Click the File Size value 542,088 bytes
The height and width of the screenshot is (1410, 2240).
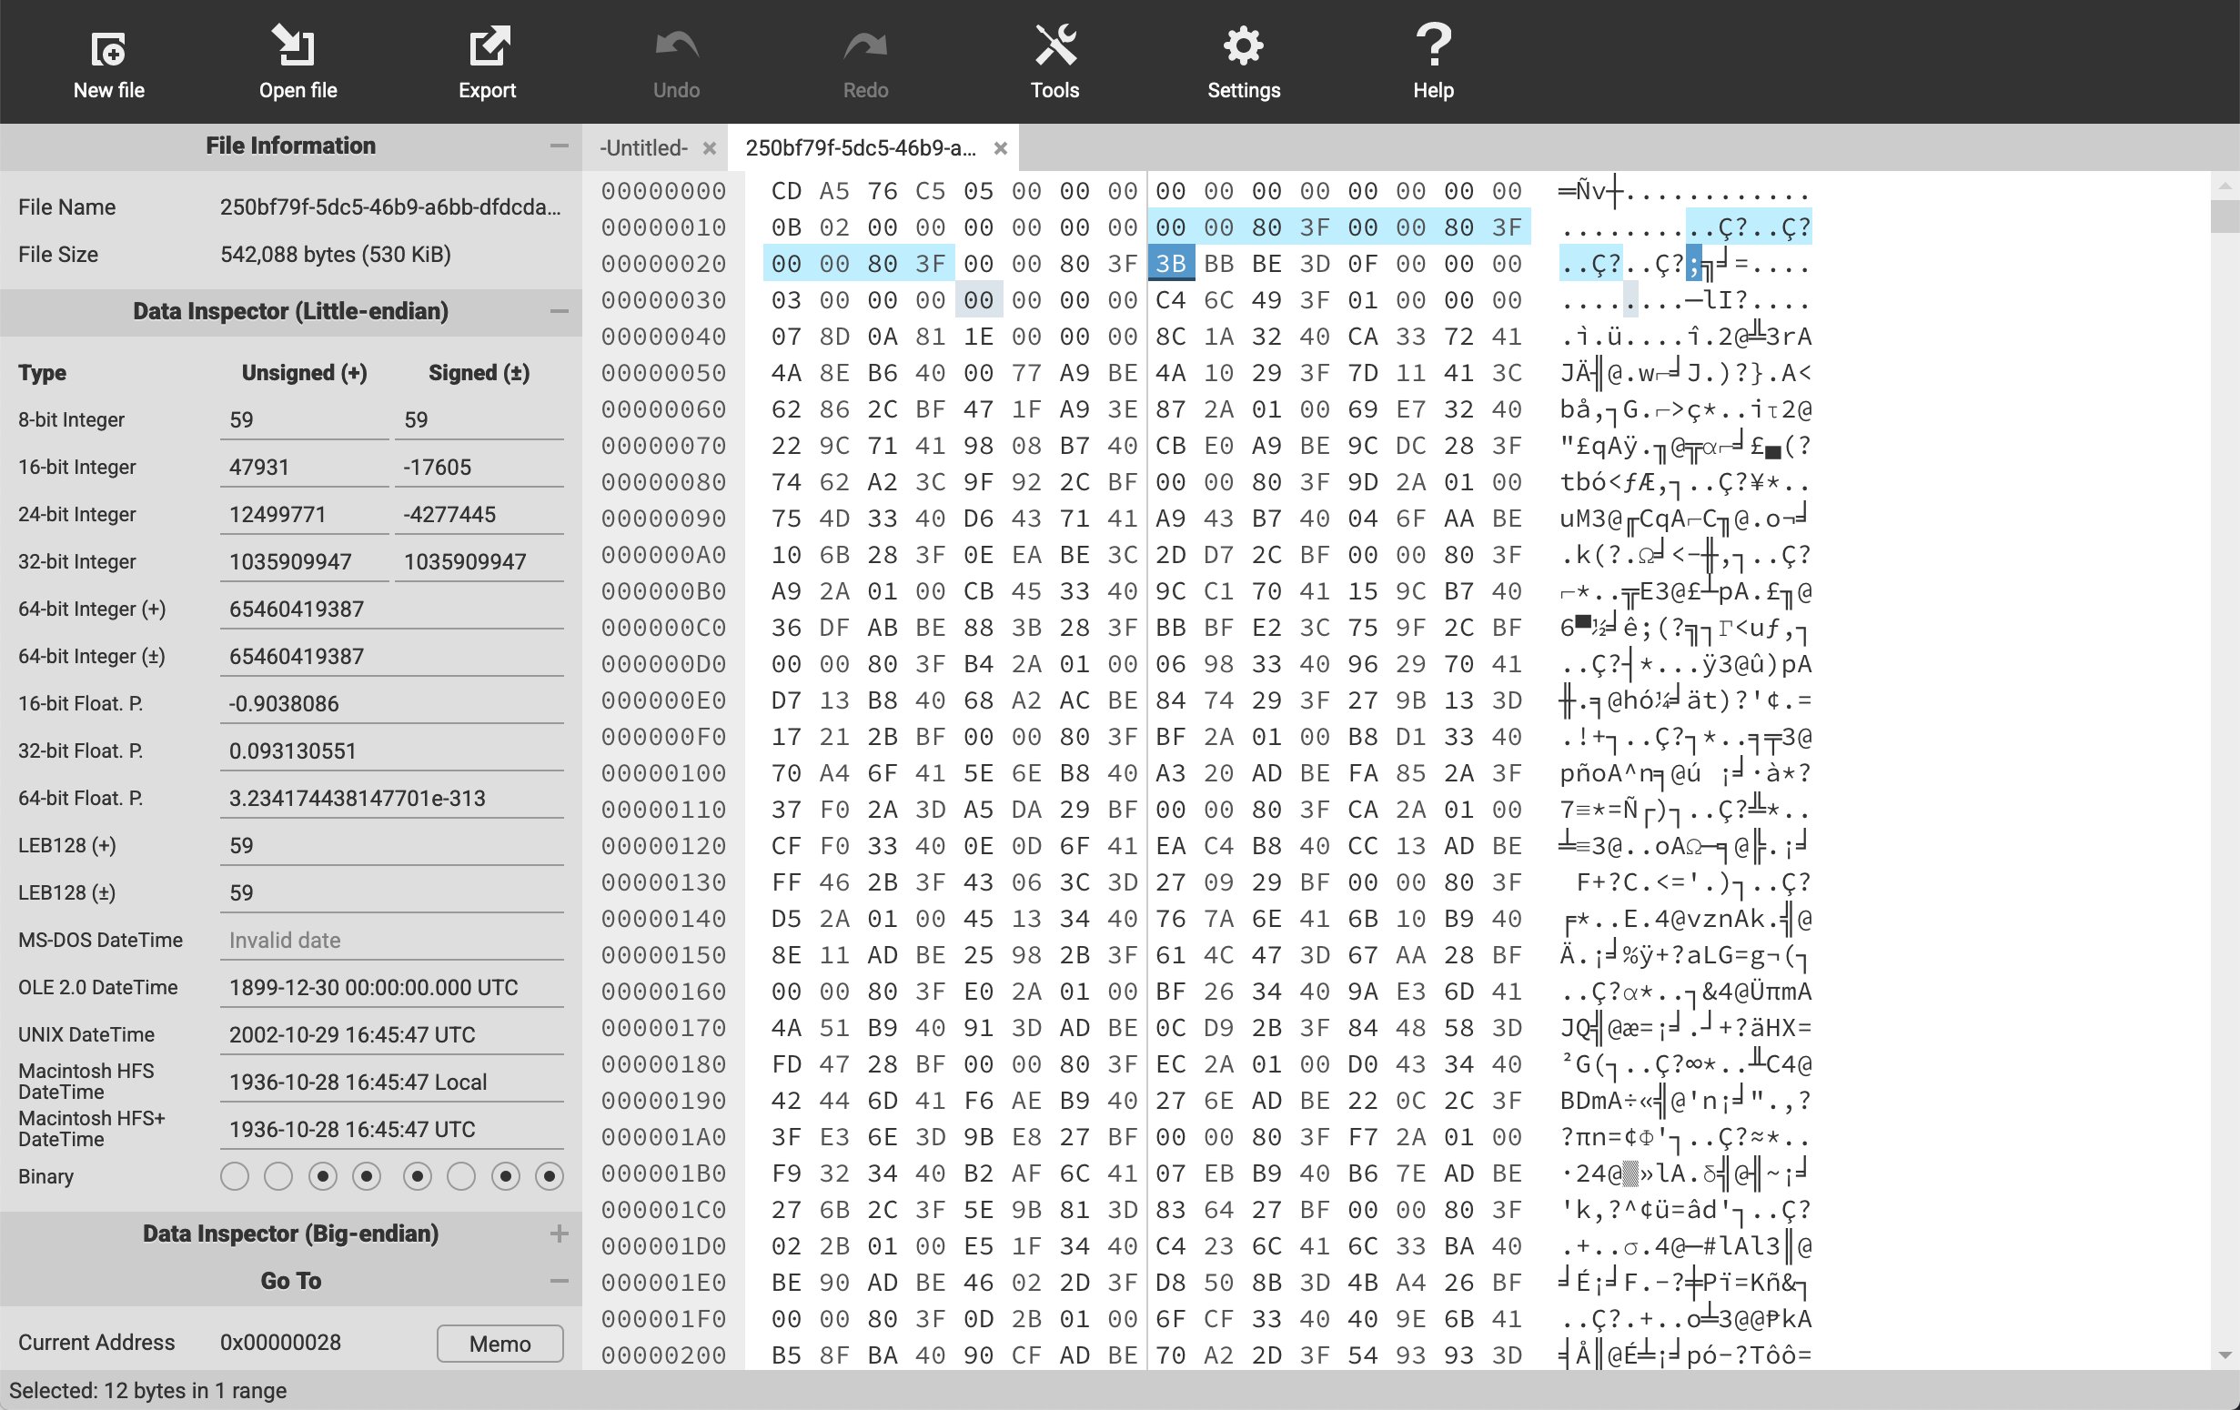(336, 255)
